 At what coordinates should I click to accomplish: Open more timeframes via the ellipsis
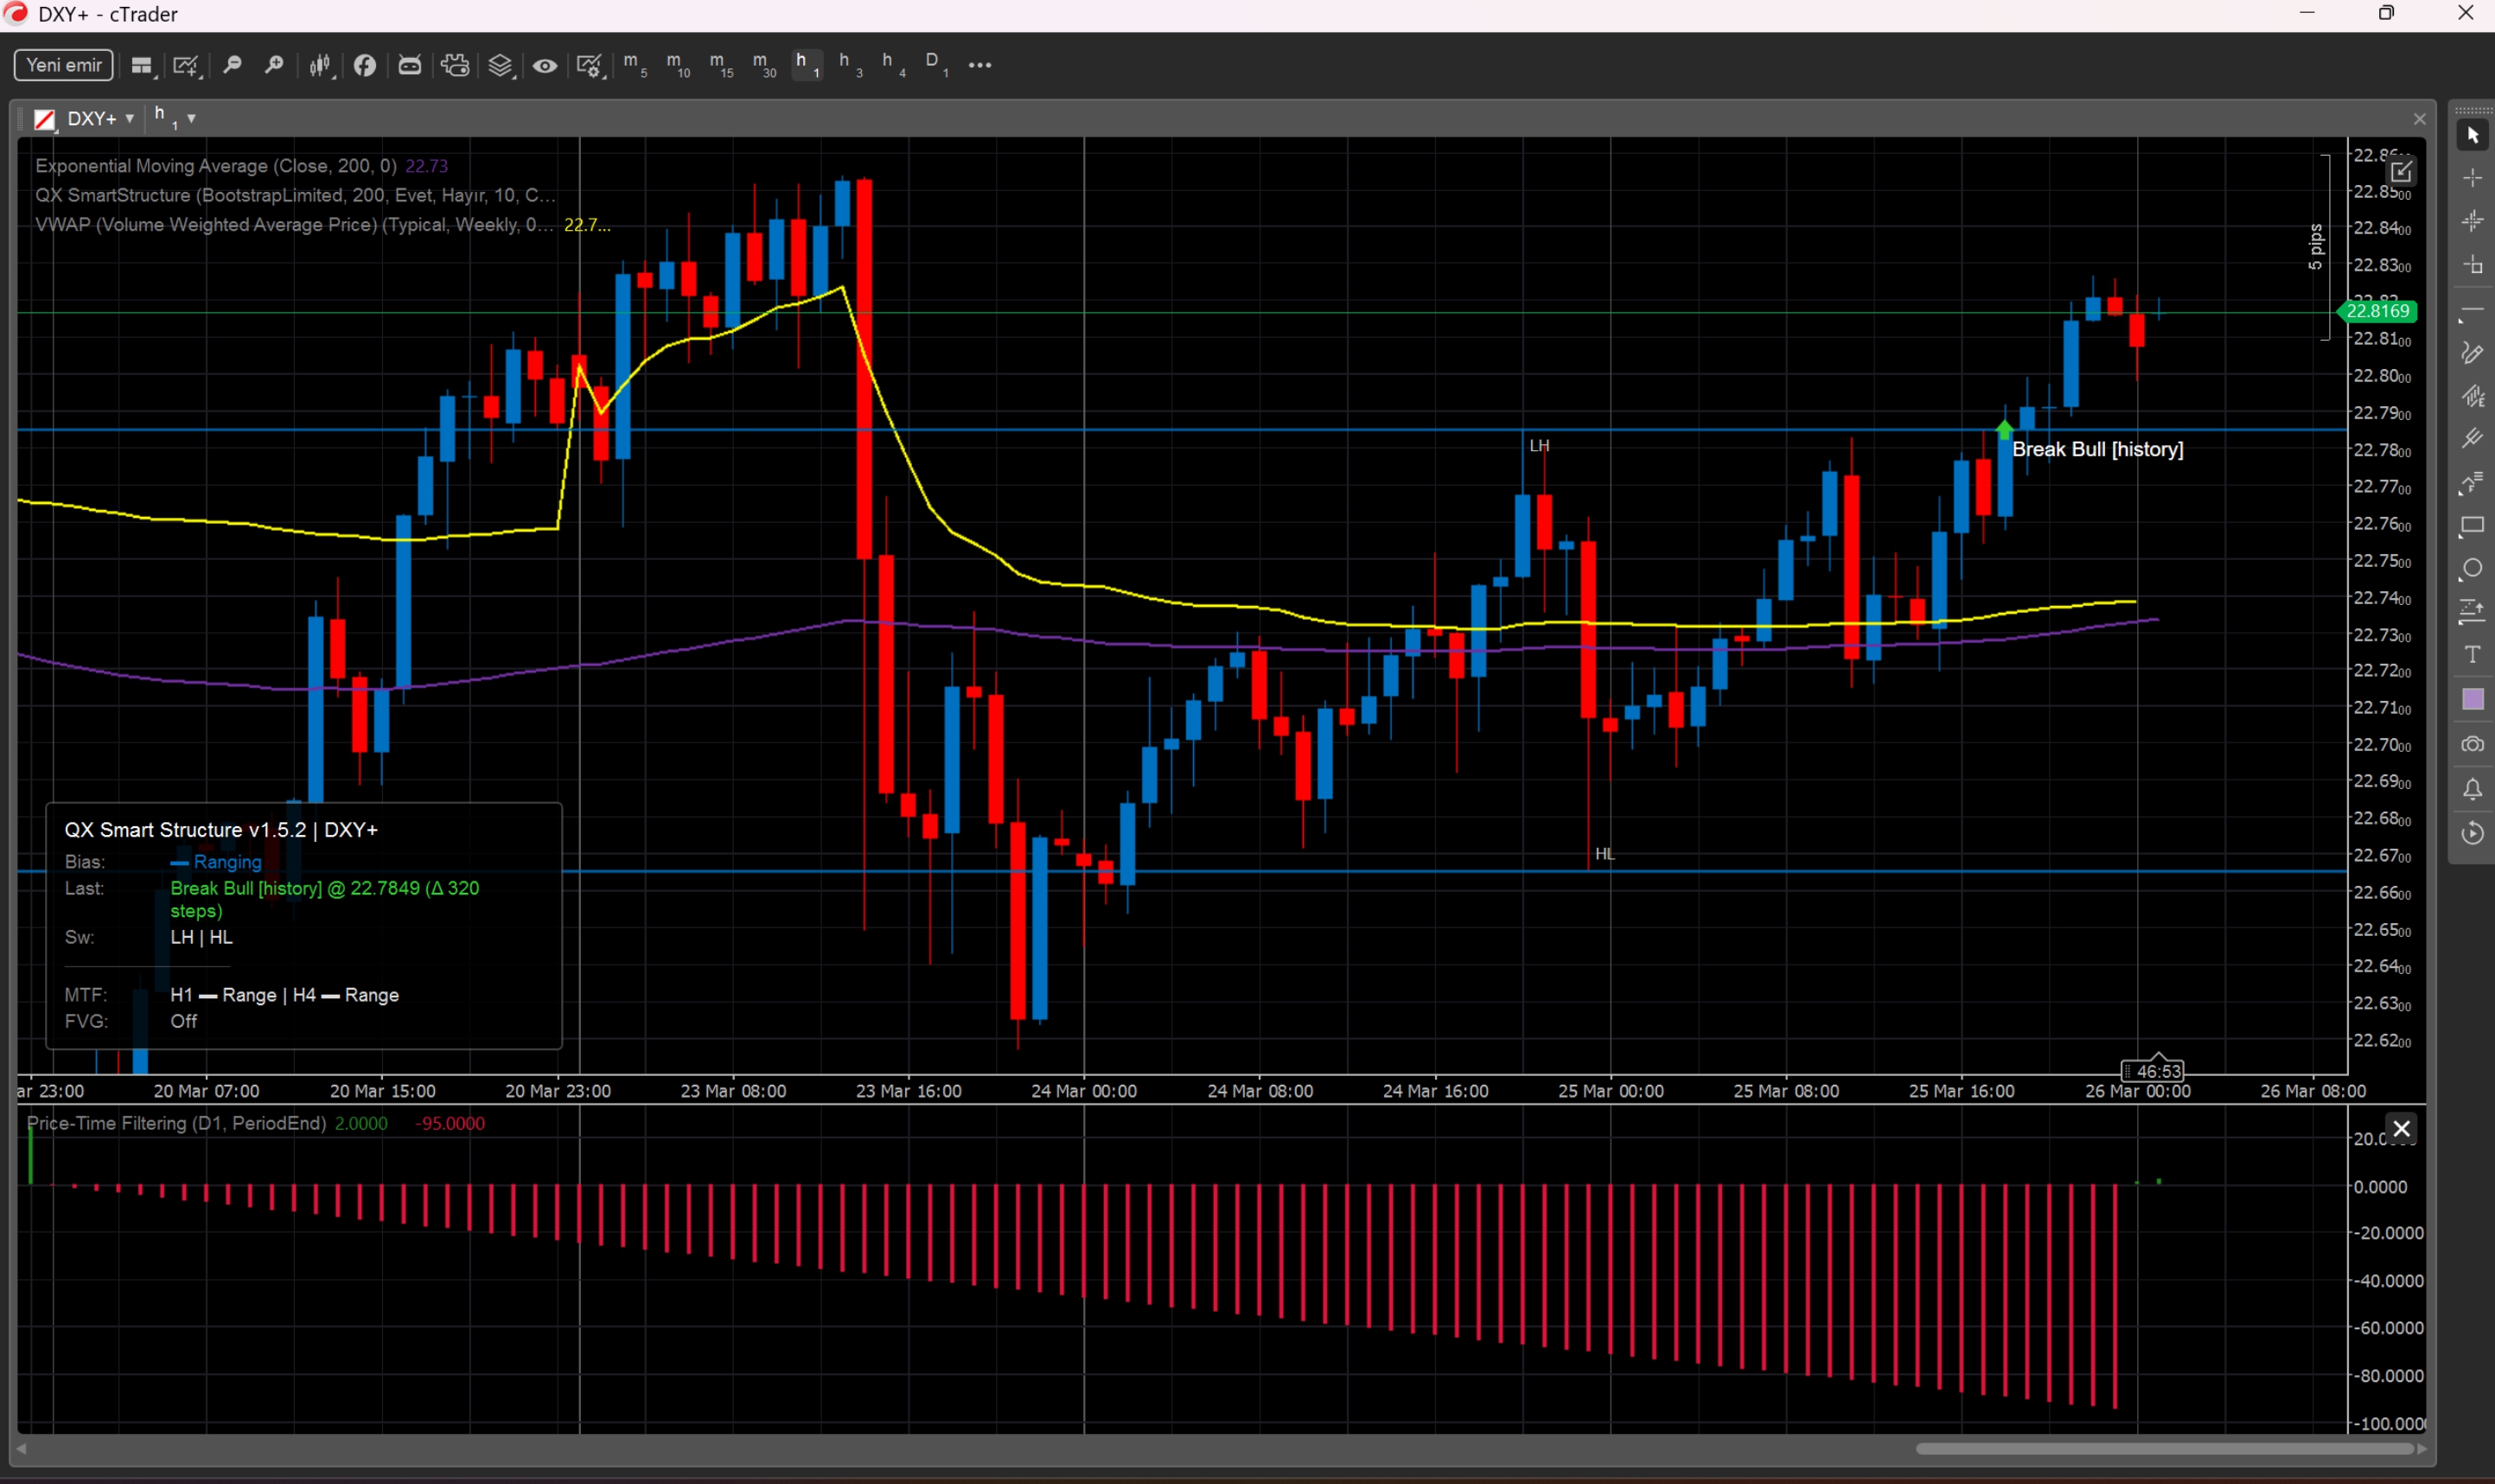pos(979,65)
